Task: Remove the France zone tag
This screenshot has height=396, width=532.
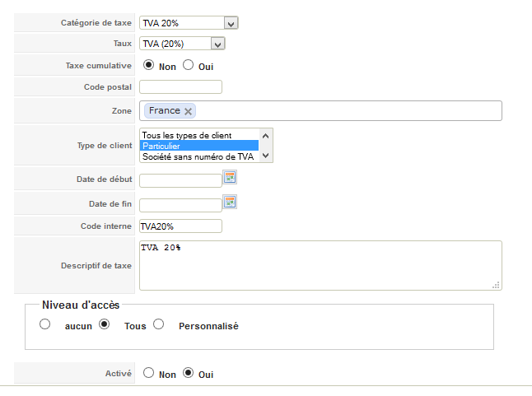Action: click(188, 111)
